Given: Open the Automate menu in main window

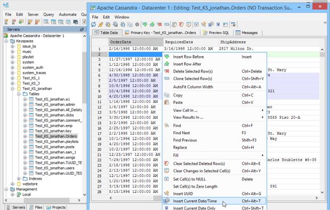Looking at the screenshot, I should tap(68, 14).
